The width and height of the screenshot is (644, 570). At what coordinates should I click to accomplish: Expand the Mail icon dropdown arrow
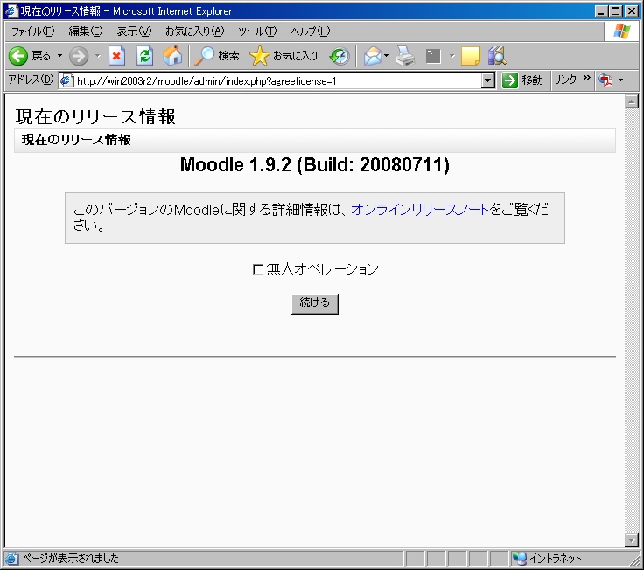click(x=386, y=56)
